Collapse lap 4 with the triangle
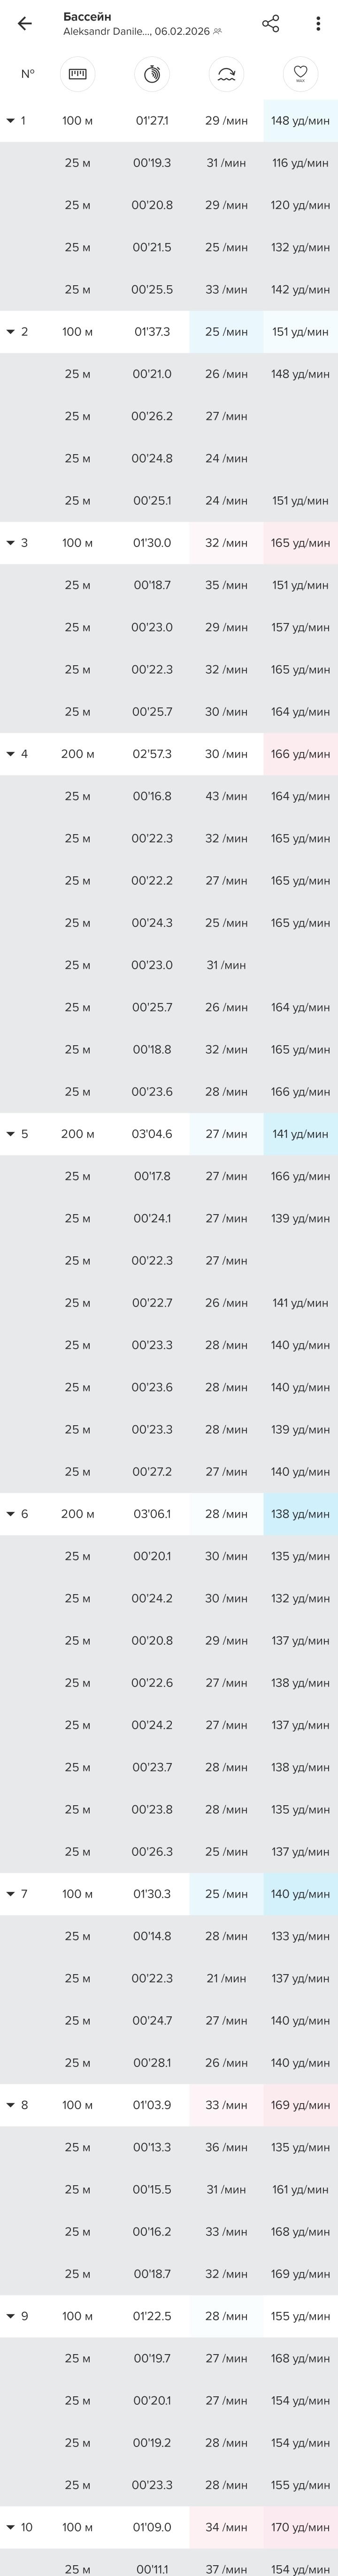Viewport: 338px width, 2576px height. click(x=11, y=754)
